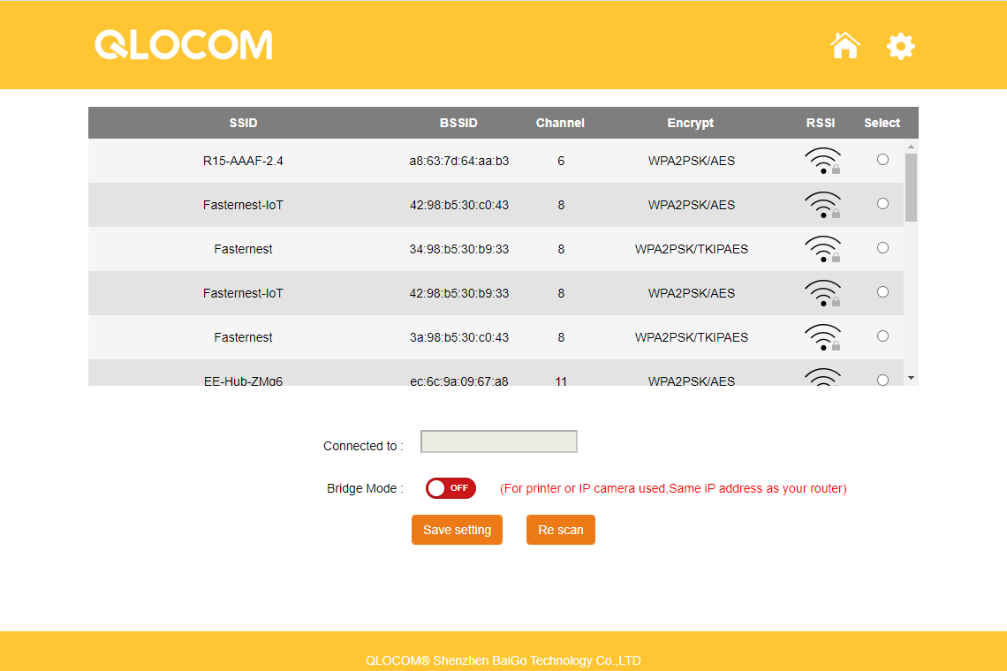Select the R15-AAAF-2.4 network radio button
This screenshot has height=671, width=1007.
pyautogui.click(x=882, y=159)
